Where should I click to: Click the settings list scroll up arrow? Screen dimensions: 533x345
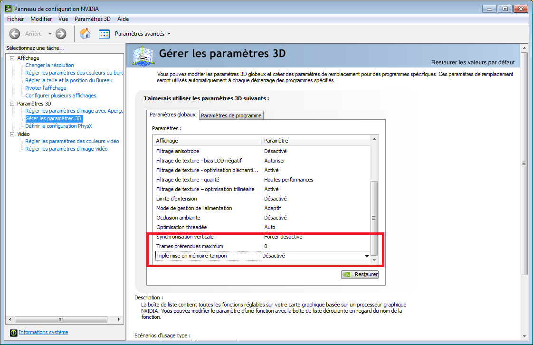pos(374,139)
